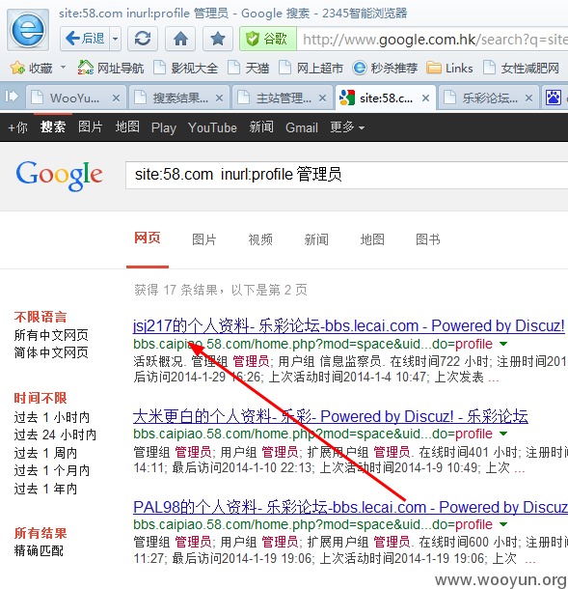Open the 2345 网址导航 bookmark icon
The width and height of the screenshot is (568, 589).
(86, 68)
